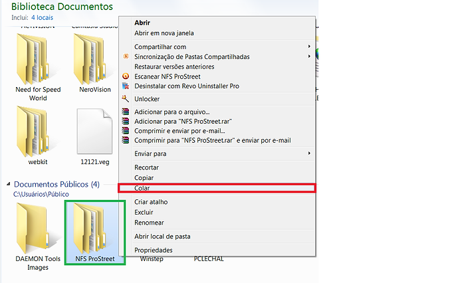Image resolution: width=450 pixels, height=283 pixels.
Task: Click WinRAR icon beside Comprimir e enviar por e-mail...
Action: tap(126, 130)
